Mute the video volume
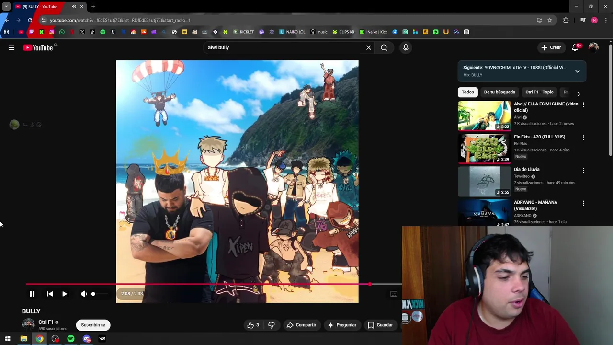Image resolution: width=613 pixels, height=345 pixels. click(84, 294)
